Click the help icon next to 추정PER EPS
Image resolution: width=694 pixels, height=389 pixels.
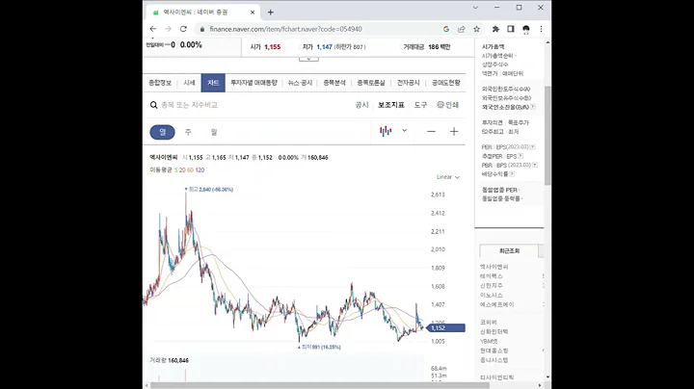[520, 156]
